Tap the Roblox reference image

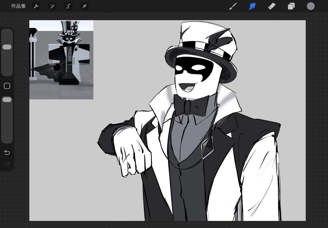click(x=61, y=60)
